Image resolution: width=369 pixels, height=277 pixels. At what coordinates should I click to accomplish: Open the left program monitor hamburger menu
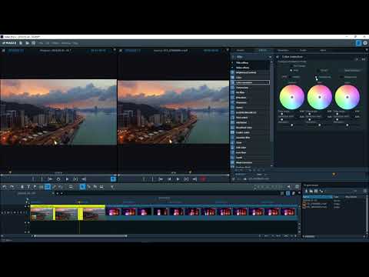pos(4,51)
